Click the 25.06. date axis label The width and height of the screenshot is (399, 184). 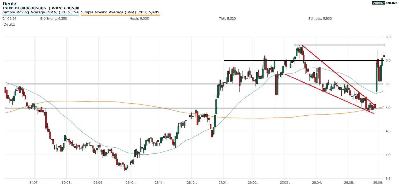tap(378, 182)
